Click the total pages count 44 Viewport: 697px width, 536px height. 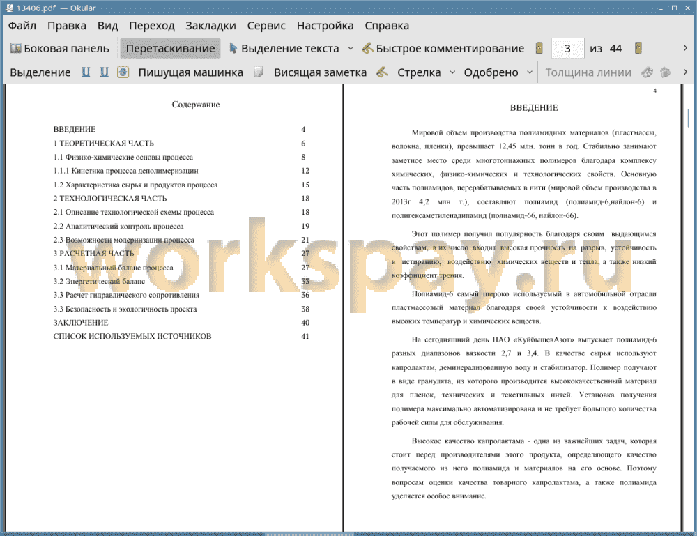615,49
